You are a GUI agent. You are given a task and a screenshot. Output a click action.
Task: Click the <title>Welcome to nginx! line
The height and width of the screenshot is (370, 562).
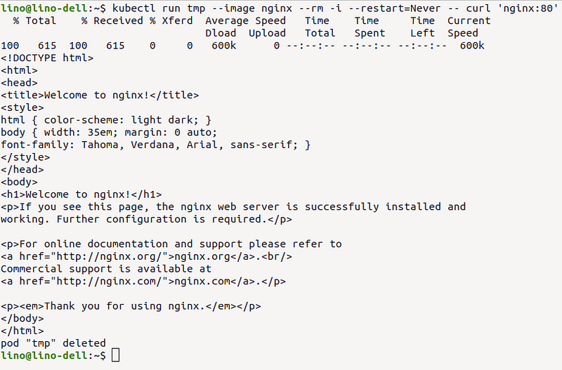[100, 95]
